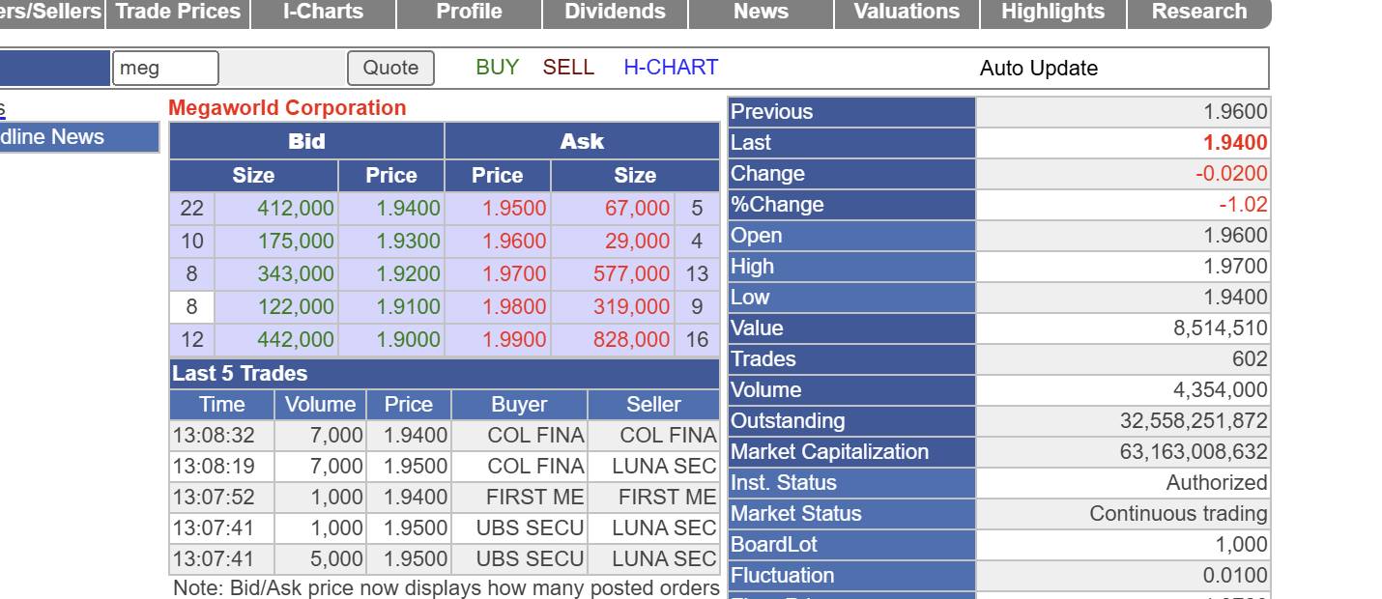The image size is (1382, 599).
Task: Click the Megaworld Corporation heading
Action: [287, 108]
